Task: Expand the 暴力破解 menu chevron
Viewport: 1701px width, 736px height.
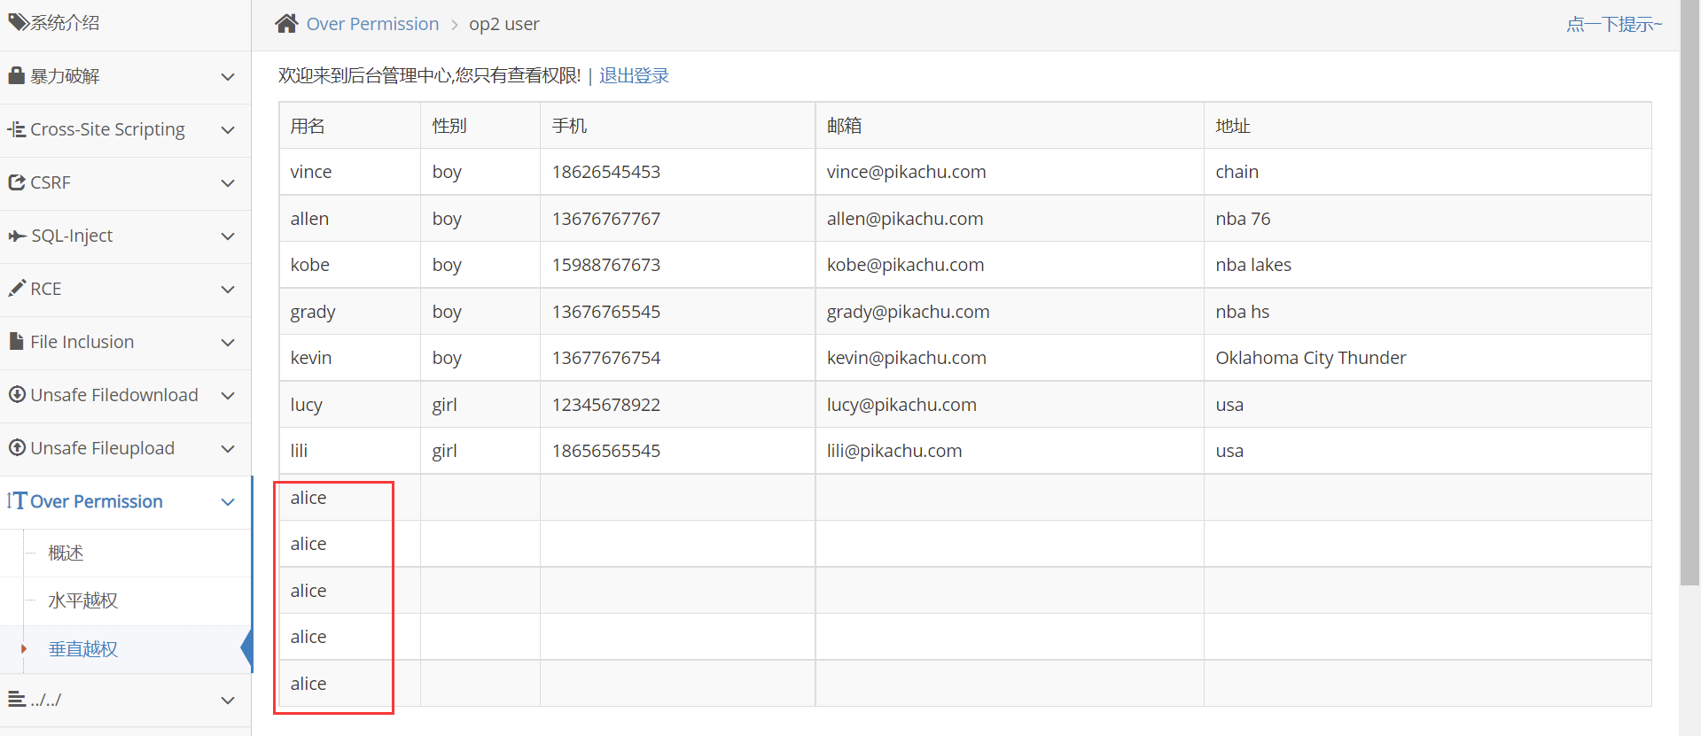Action: point(228,77)
